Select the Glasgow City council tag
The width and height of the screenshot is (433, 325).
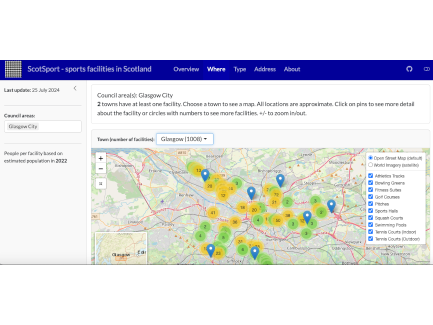(23, 126)
